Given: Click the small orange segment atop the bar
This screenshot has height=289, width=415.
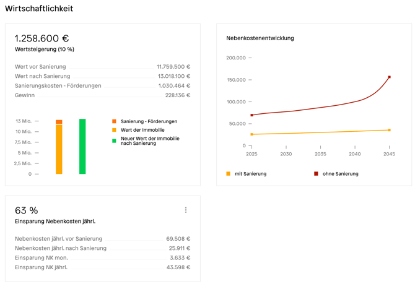Looking at the screenshot, I should (x=59, y=122).
